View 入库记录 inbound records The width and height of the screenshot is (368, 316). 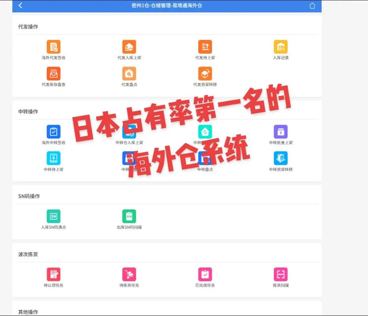(x=281, y=47)
